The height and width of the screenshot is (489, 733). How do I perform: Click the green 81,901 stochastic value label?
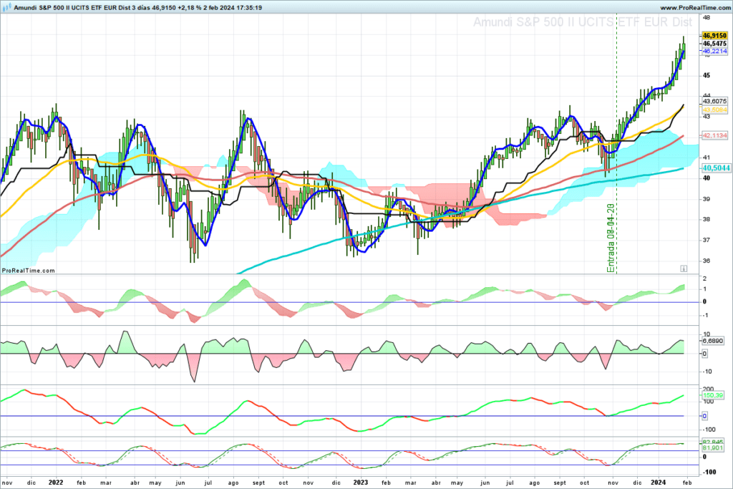pyautogui.click(x=712, y=448)
